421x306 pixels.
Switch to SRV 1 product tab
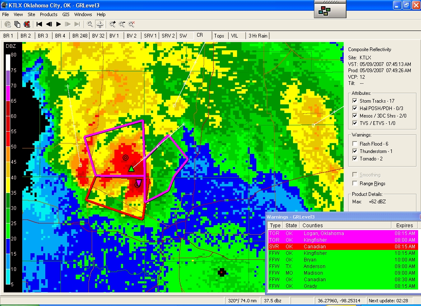coord(150,36)
